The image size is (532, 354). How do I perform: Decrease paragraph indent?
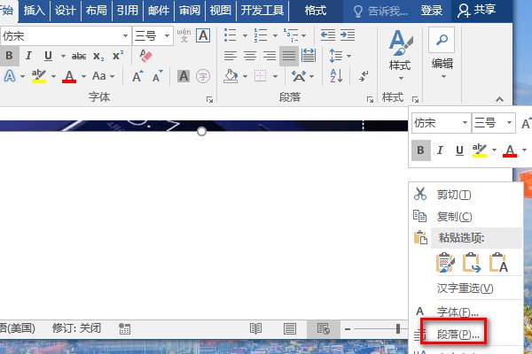(x=328, y=35)
